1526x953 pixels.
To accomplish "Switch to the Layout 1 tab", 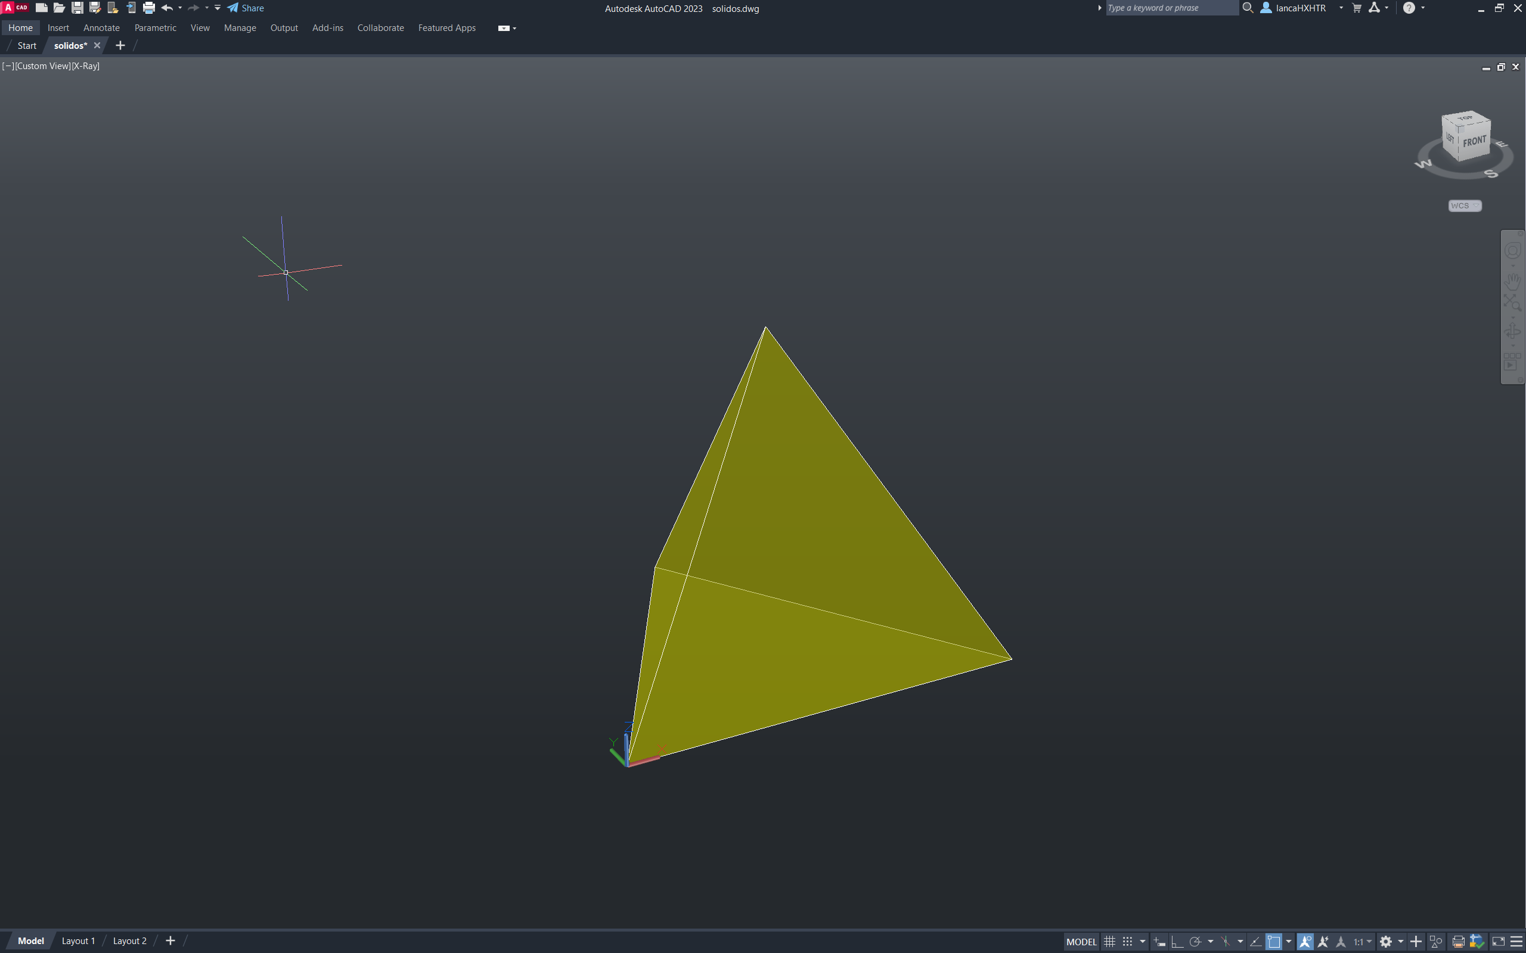I will click(78, 940).
